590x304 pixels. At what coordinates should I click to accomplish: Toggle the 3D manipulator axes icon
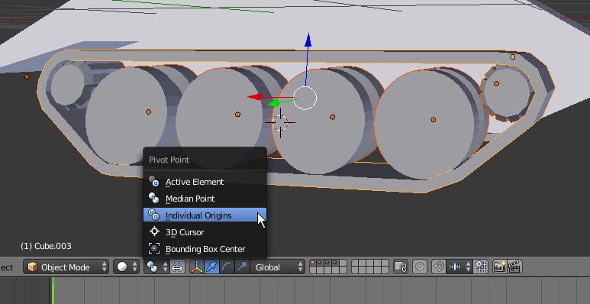(196, 267)
